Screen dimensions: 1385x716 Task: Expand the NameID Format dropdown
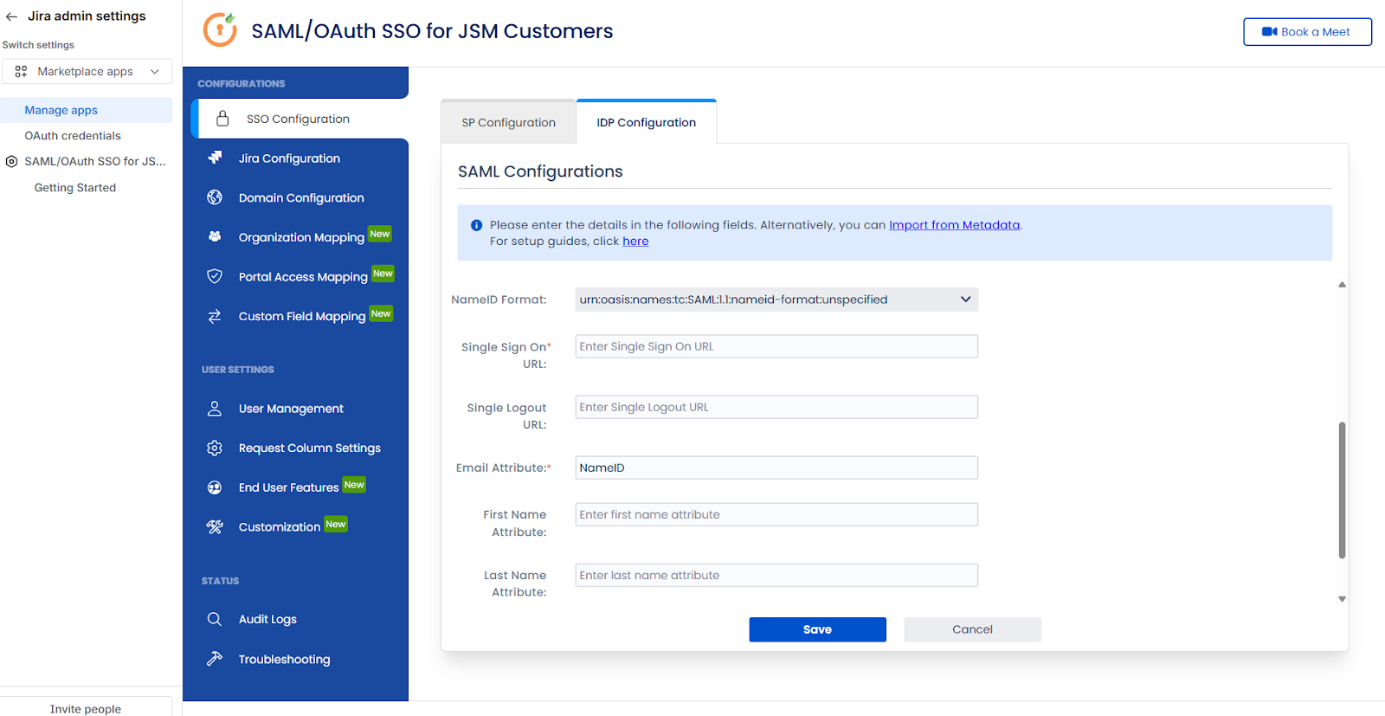coord(776,300)
